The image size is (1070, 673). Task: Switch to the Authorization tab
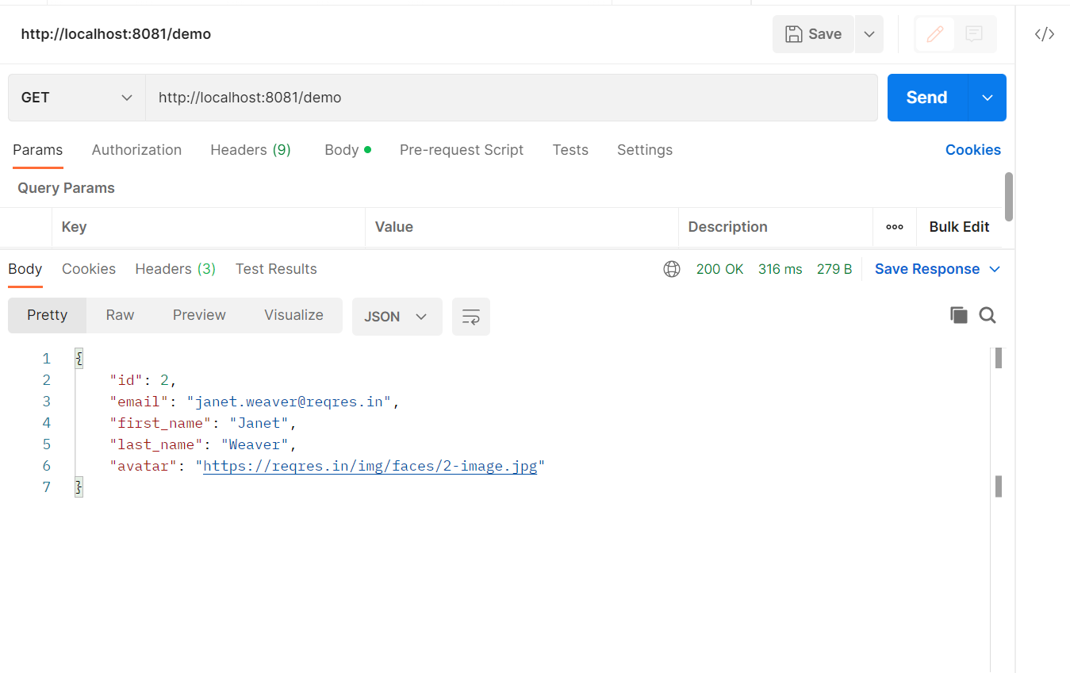point(136,150)
